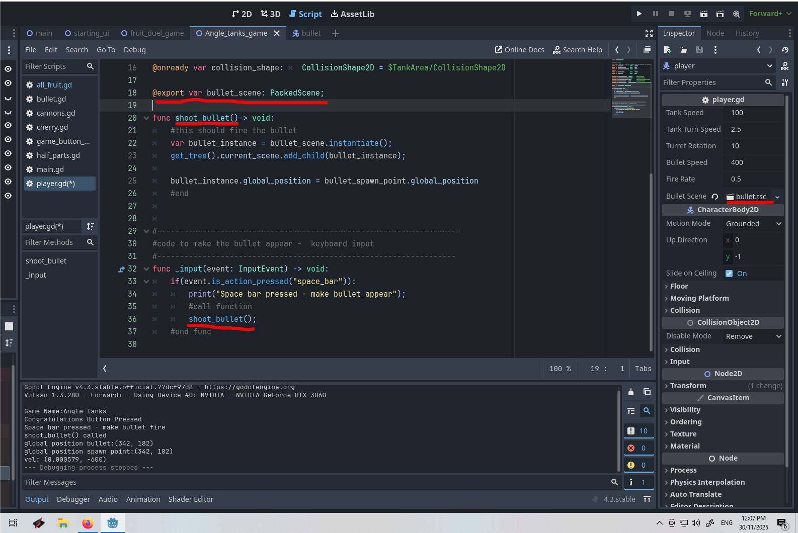798x533 pixels.
Task: Toggle error messages filter in output
Action: click(x=638, y=448)
